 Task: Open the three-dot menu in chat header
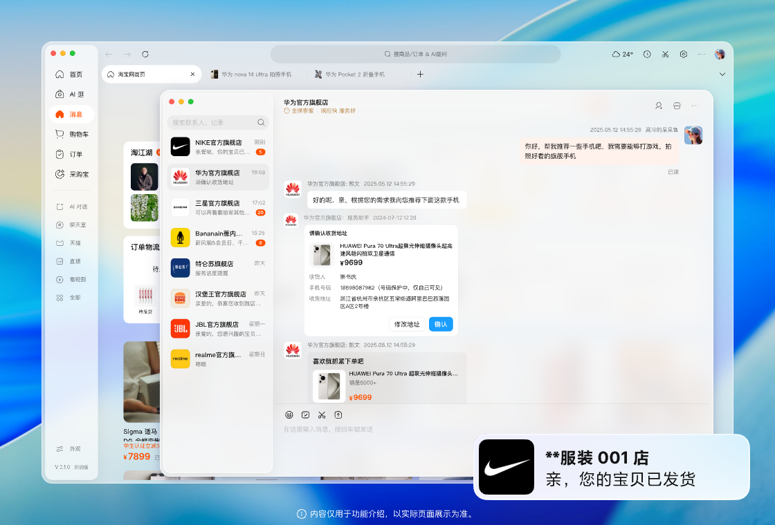pos(695,106)
